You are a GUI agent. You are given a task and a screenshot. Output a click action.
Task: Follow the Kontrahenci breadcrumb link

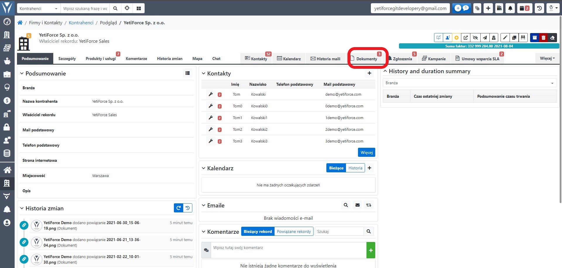[x=81, y=23]
